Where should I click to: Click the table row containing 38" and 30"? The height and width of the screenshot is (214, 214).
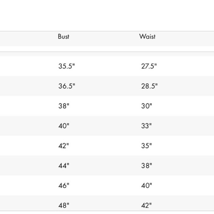pyautogui.click(x=107, y=106)
